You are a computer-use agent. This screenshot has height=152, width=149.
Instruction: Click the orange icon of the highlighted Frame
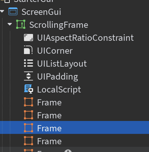[x=29, y=128]
